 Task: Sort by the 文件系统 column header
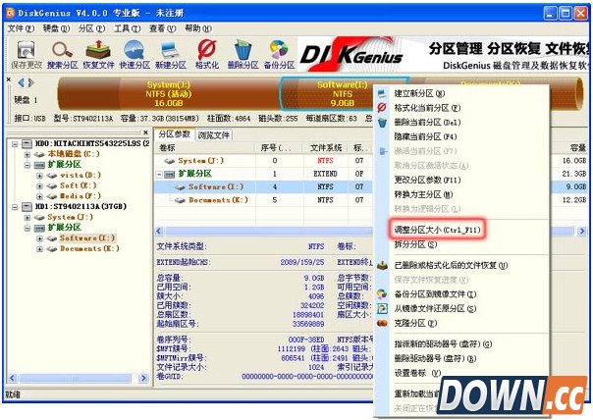point(326,148)
